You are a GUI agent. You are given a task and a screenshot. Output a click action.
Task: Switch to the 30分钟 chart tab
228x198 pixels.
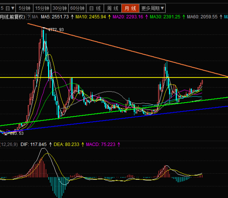coord(59,8)
